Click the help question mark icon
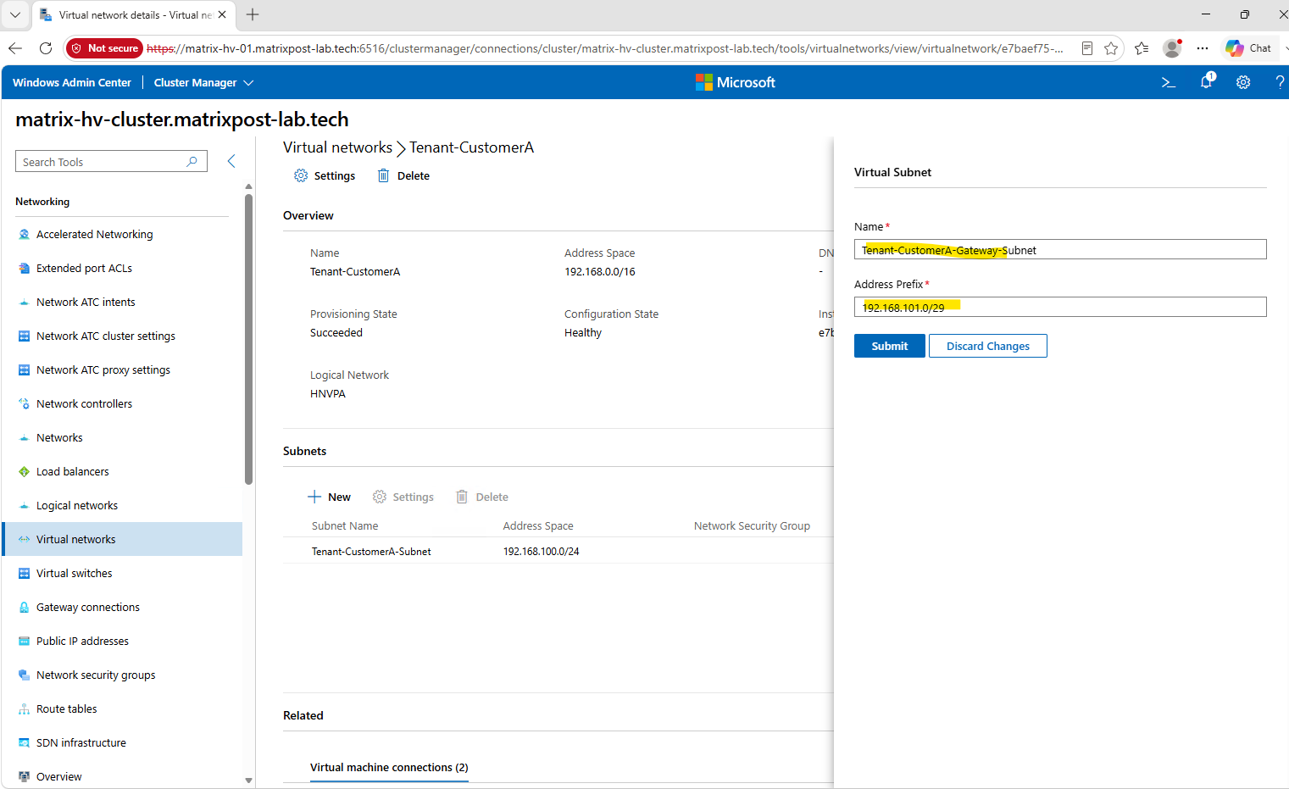This screenshot has height=789, width=1289. (1280, 82)
